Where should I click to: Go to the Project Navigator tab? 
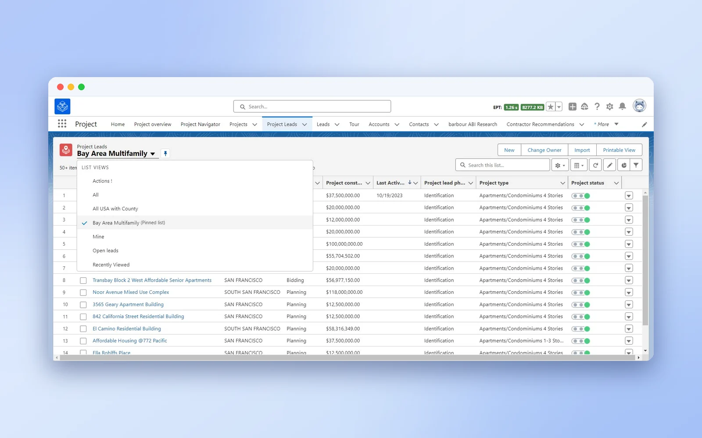(x=200, y=124)
